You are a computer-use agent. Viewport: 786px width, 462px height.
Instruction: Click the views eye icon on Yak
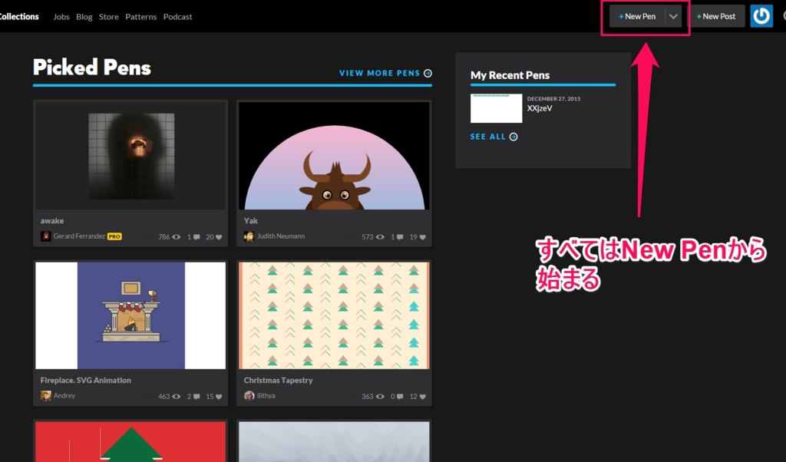click(x=380, y=237)
